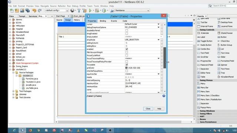Screen dimensions: 237x133
Task: Run the project with green play icon
Action: click(90, 10)
